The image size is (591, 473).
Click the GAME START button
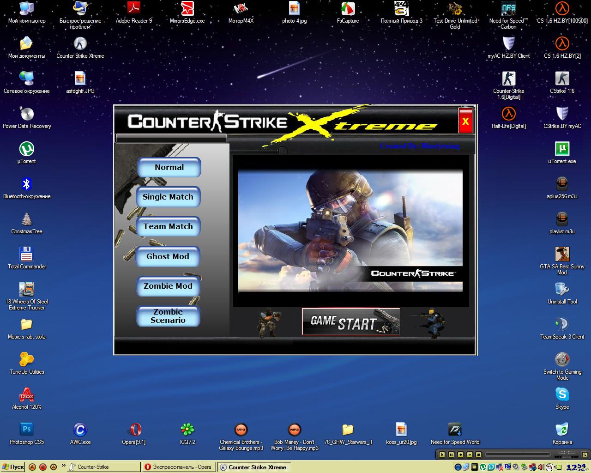351,321
